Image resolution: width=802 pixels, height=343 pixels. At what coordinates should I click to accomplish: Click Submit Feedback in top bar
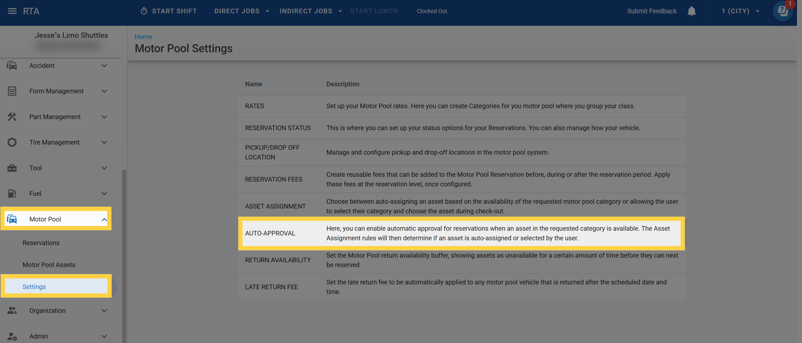click(652, 11)
